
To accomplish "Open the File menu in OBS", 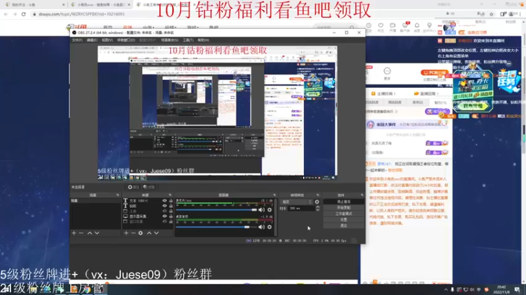I will [77, 40].
